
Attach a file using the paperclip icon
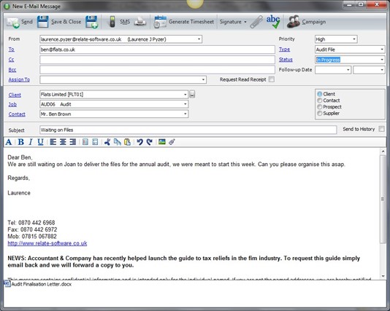pos(256,22)
